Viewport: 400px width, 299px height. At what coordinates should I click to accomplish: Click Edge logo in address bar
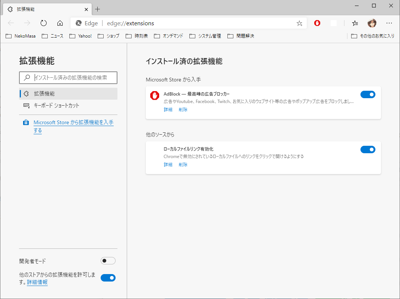[79, 23]
